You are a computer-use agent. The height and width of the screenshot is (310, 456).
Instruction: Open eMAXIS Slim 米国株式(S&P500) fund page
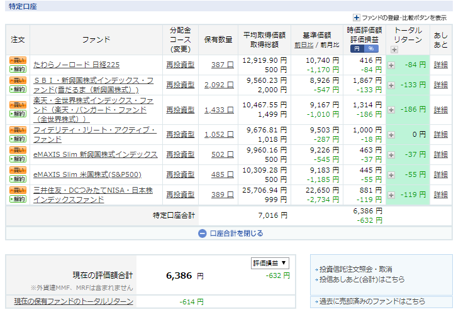[x=87, y=174]
